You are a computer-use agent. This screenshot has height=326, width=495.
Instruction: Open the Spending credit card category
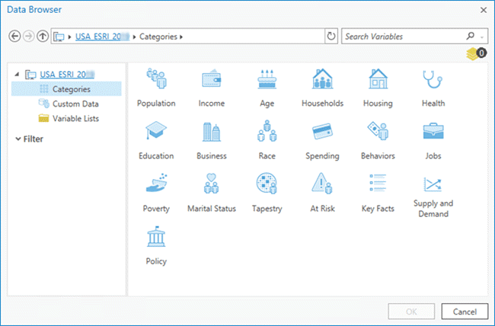(x=322, y=133)
